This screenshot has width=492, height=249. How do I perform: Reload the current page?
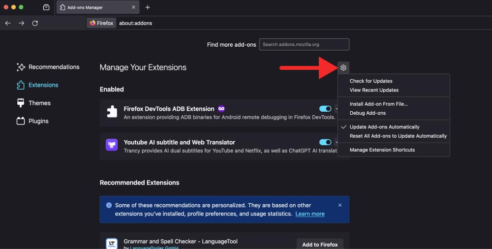[x=35, y=23]
